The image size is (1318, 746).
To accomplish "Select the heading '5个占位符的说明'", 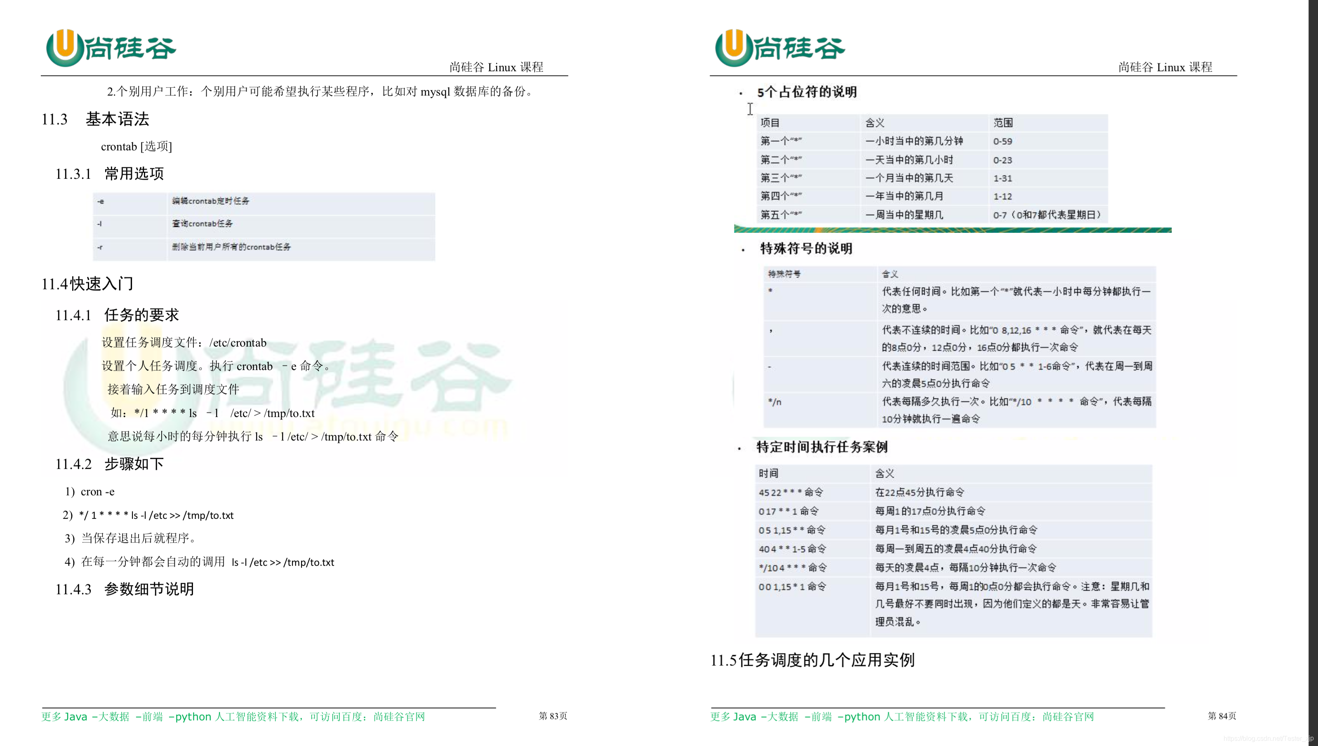I will click(807, 92).
